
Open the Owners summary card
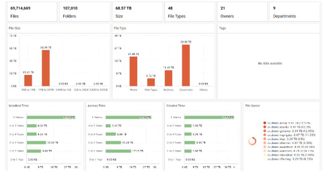(x=241, y=12)
